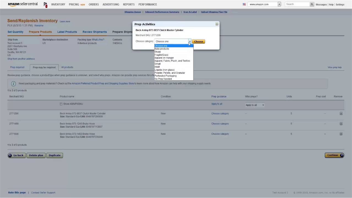Open the PERFORMANCE menu
Screen dimensions: 352x198
coord(148,4)
